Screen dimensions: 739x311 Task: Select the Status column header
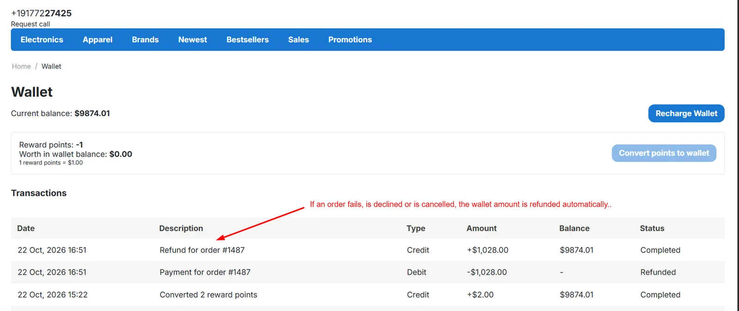(x=652, y=228)
